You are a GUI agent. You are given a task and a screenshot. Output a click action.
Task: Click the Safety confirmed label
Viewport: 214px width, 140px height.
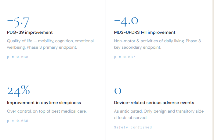point(133,127)
